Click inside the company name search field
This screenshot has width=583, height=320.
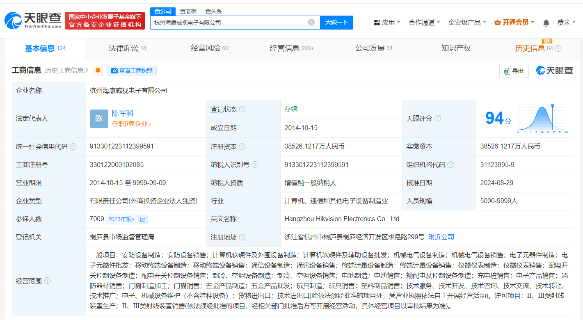coord(226,22)
